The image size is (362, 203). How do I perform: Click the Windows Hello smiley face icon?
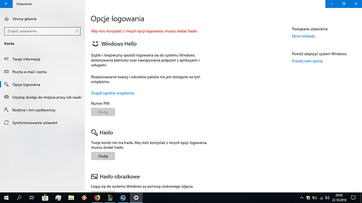coord(95,44)
